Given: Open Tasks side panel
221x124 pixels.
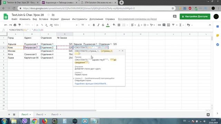Looking at the screenshot, I should click(218, 44).
